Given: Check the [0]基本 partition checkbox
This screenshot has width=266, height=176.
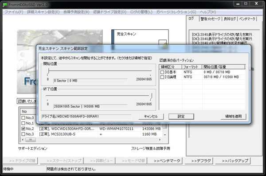Looking at the screenshot, I should pyautogui.click(x=162, y=72).
